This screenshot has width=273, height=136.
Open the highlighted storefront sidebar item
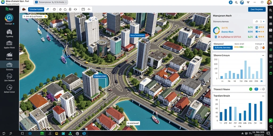(x=9, y=65)
